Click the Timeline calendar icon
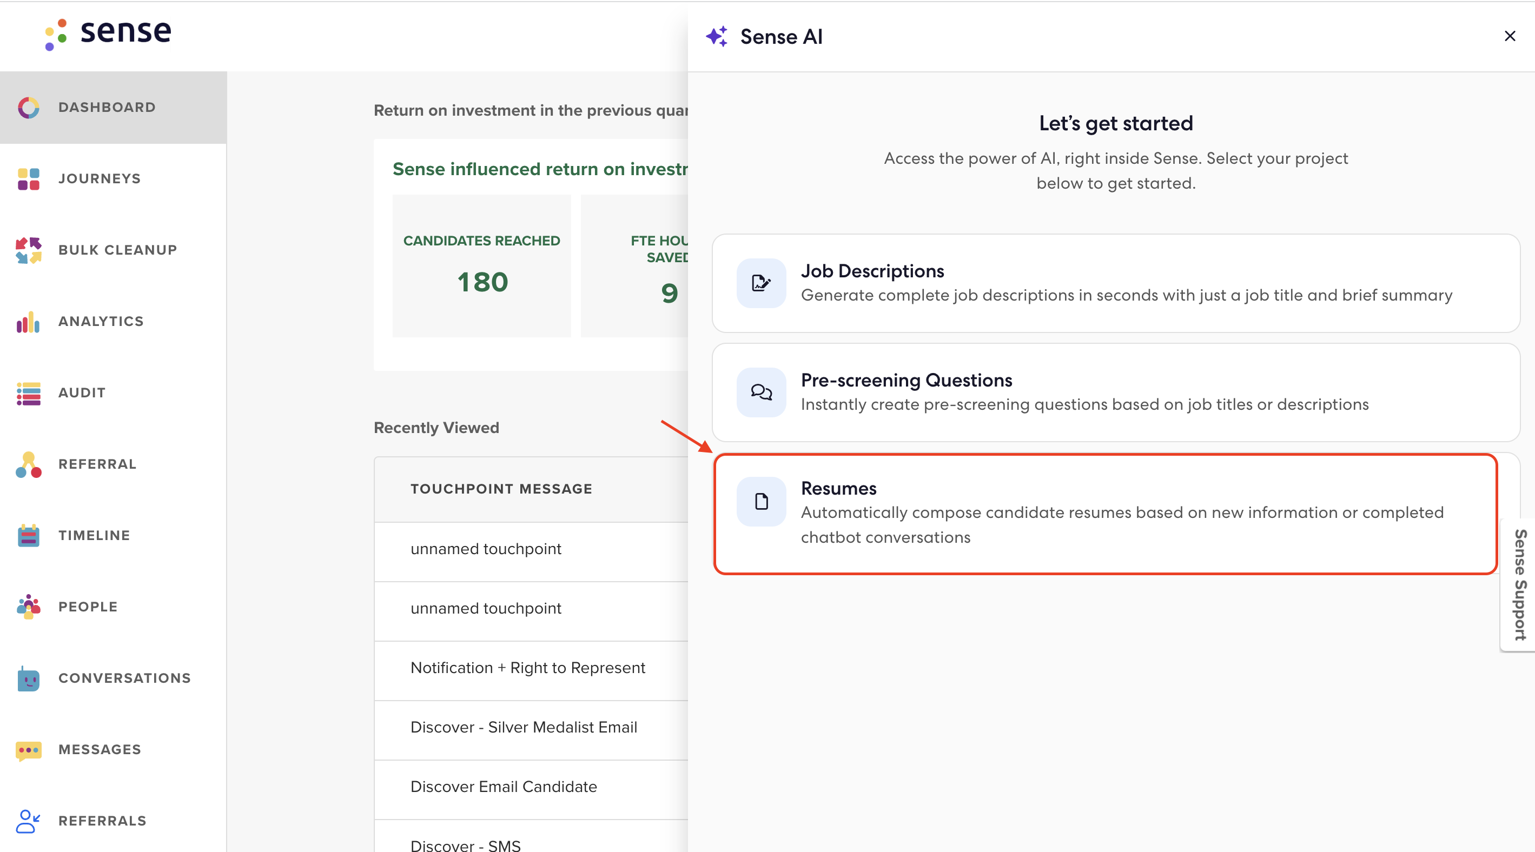The height and width of the screenshot is (852, 1535). [28, 536]
